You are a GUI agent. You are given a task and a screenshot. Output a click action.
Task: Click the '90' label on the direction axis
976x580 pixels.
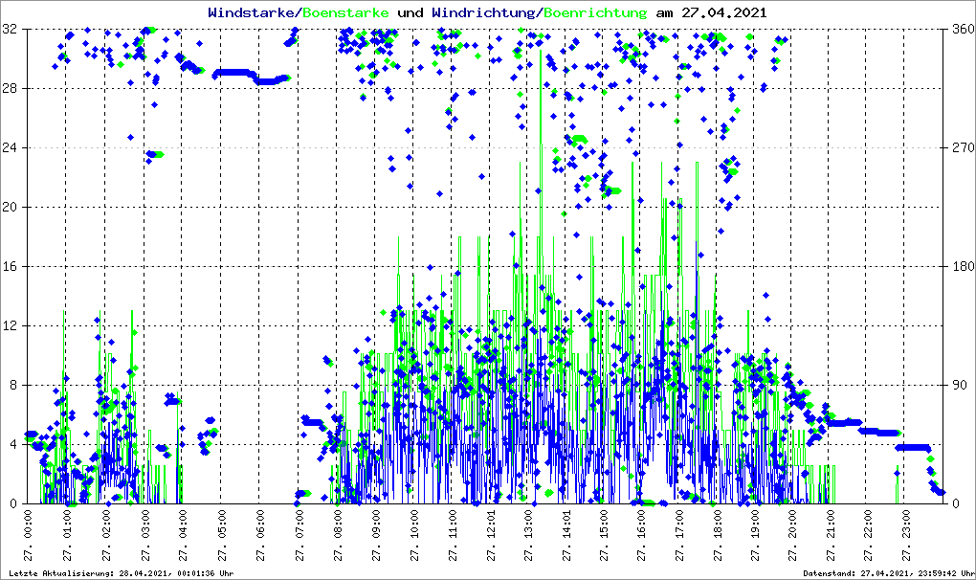coord(961,385)
